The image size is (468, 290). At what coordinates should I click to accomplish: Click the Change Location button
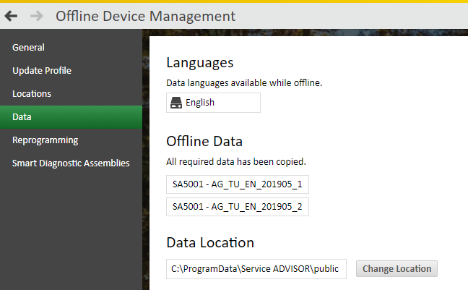point(396,269)
